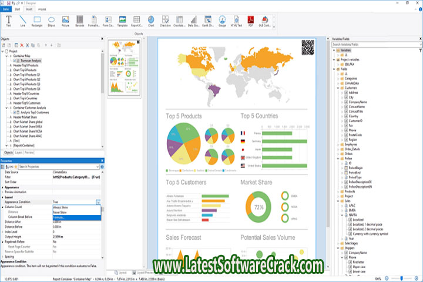
Task: Insert a Barcode object
Action: coord(80,21)
